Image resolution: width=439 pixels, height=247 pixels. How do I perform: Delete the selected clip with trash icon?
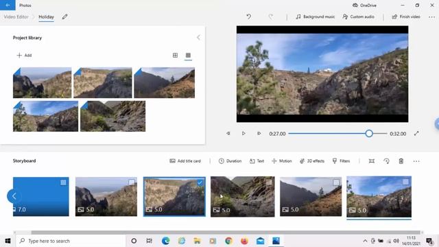point(401,161)
